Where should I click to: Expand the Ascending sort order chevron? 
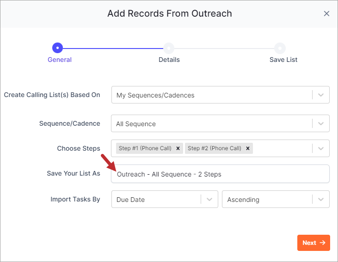321,199
